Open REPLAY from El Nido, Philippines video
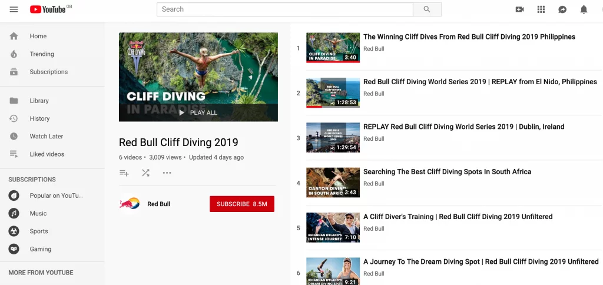Image resolution: width=603 pixels, height=285 pixels. 480,82
